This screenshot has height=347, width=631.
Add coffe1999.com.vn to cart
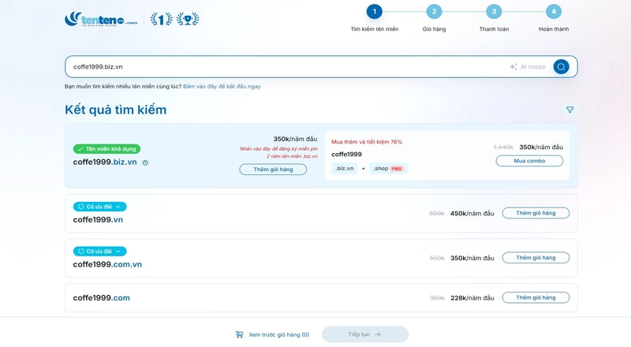coord(536,258)
